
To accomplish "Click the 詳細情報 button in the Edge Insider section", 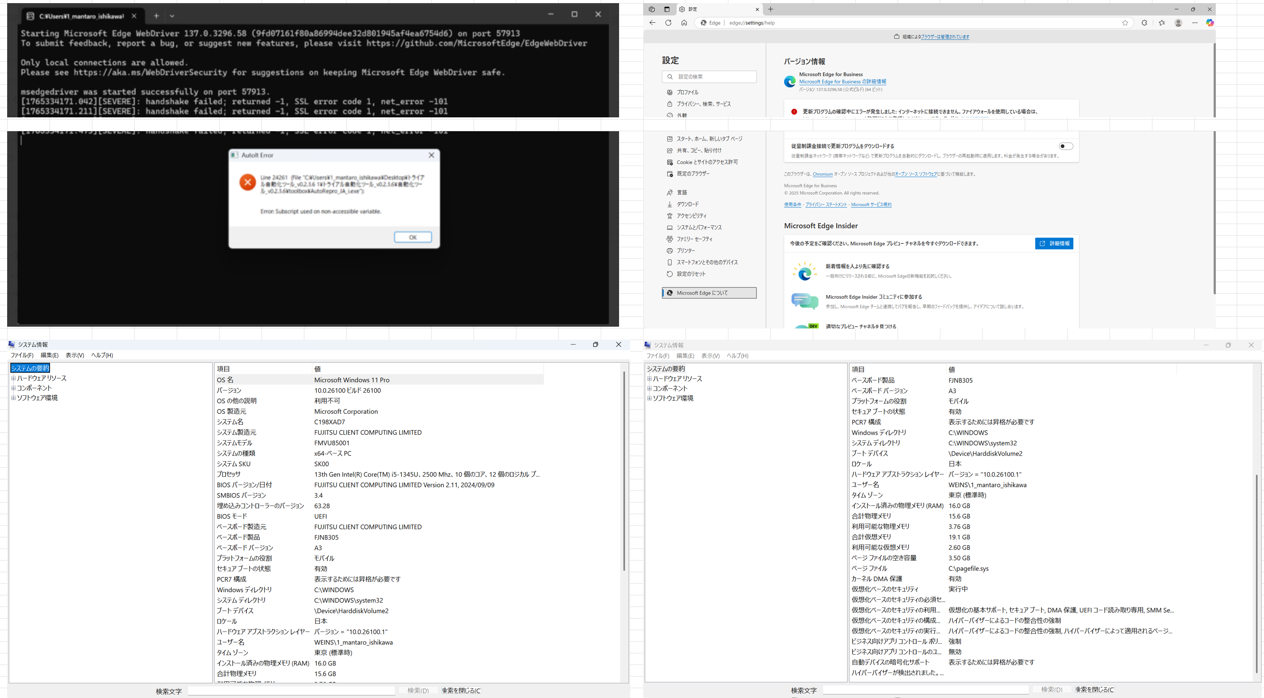I will pos(1053,244).
